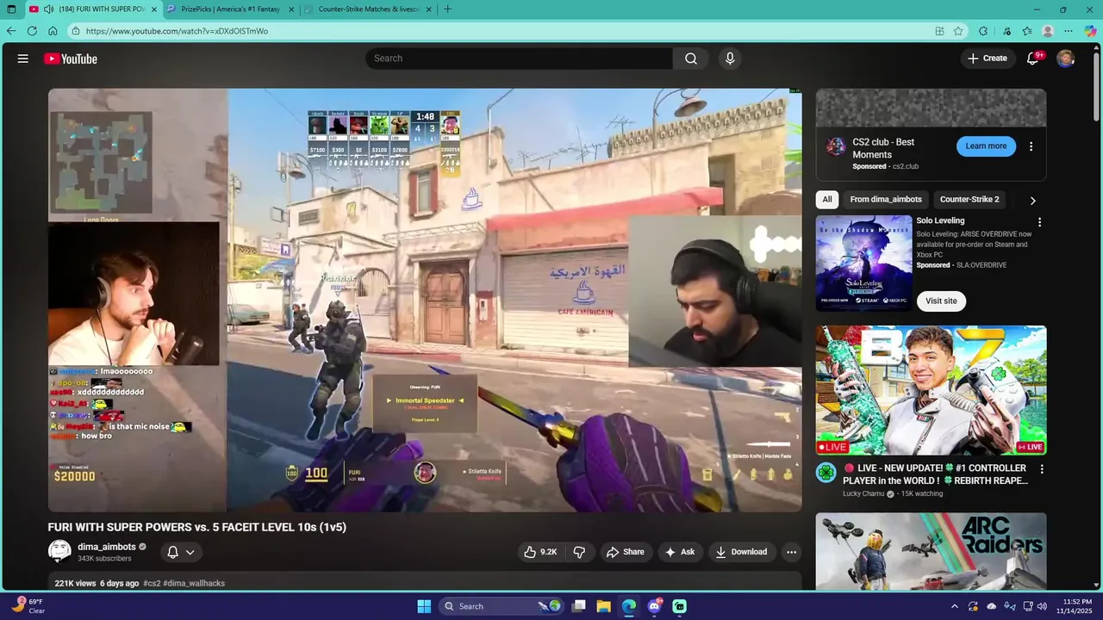Click the browser back arrow
Image resolution: width=1103 pixels, height=620 pixels.
click(x=11, y=31)
